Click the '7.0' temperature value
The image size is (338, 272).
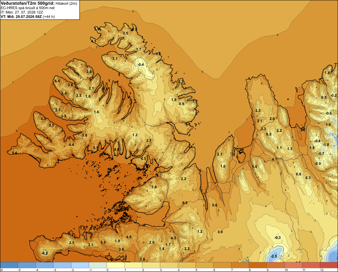pos(82,228)
